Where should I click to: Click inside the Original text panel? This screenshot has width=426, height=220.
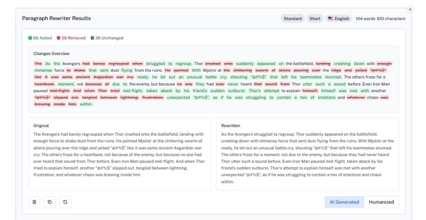click(119, 154)
